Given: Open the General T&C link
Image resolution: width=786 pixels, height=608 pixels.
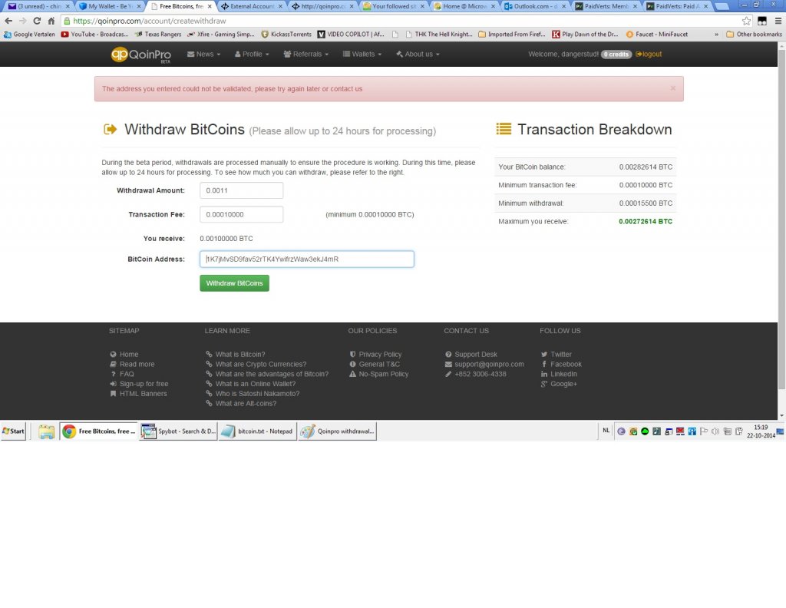Looking at the screenshot, I should coord(379,364).
